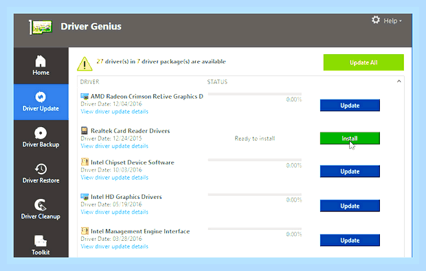Image resolution: width=426 pixels, height=271 pixels.
Task: Click the yellow warning triangle icon
Action: point(85,64)
